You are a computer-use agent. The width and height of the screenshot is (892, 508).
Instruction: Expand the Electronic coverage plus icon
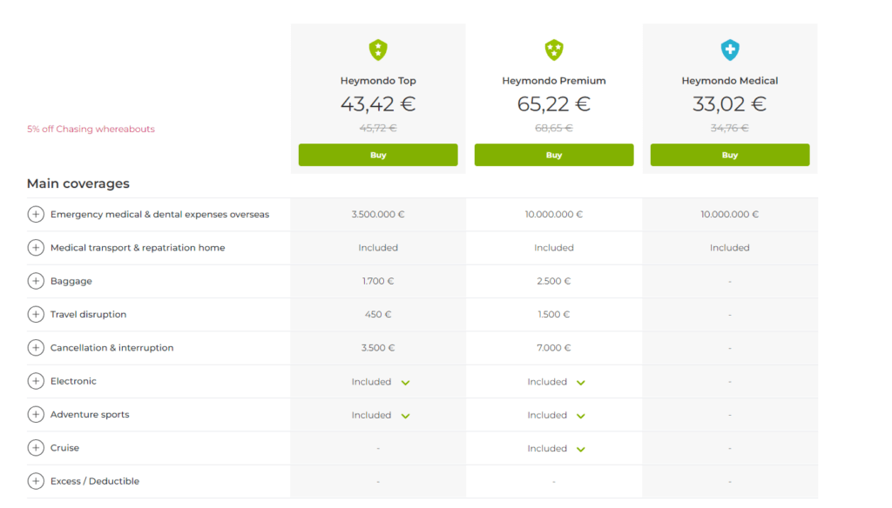click(x=36, y=381)
